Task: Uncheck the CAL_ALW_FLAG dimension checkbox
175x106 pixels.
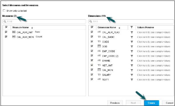Action: pos(92,32)
